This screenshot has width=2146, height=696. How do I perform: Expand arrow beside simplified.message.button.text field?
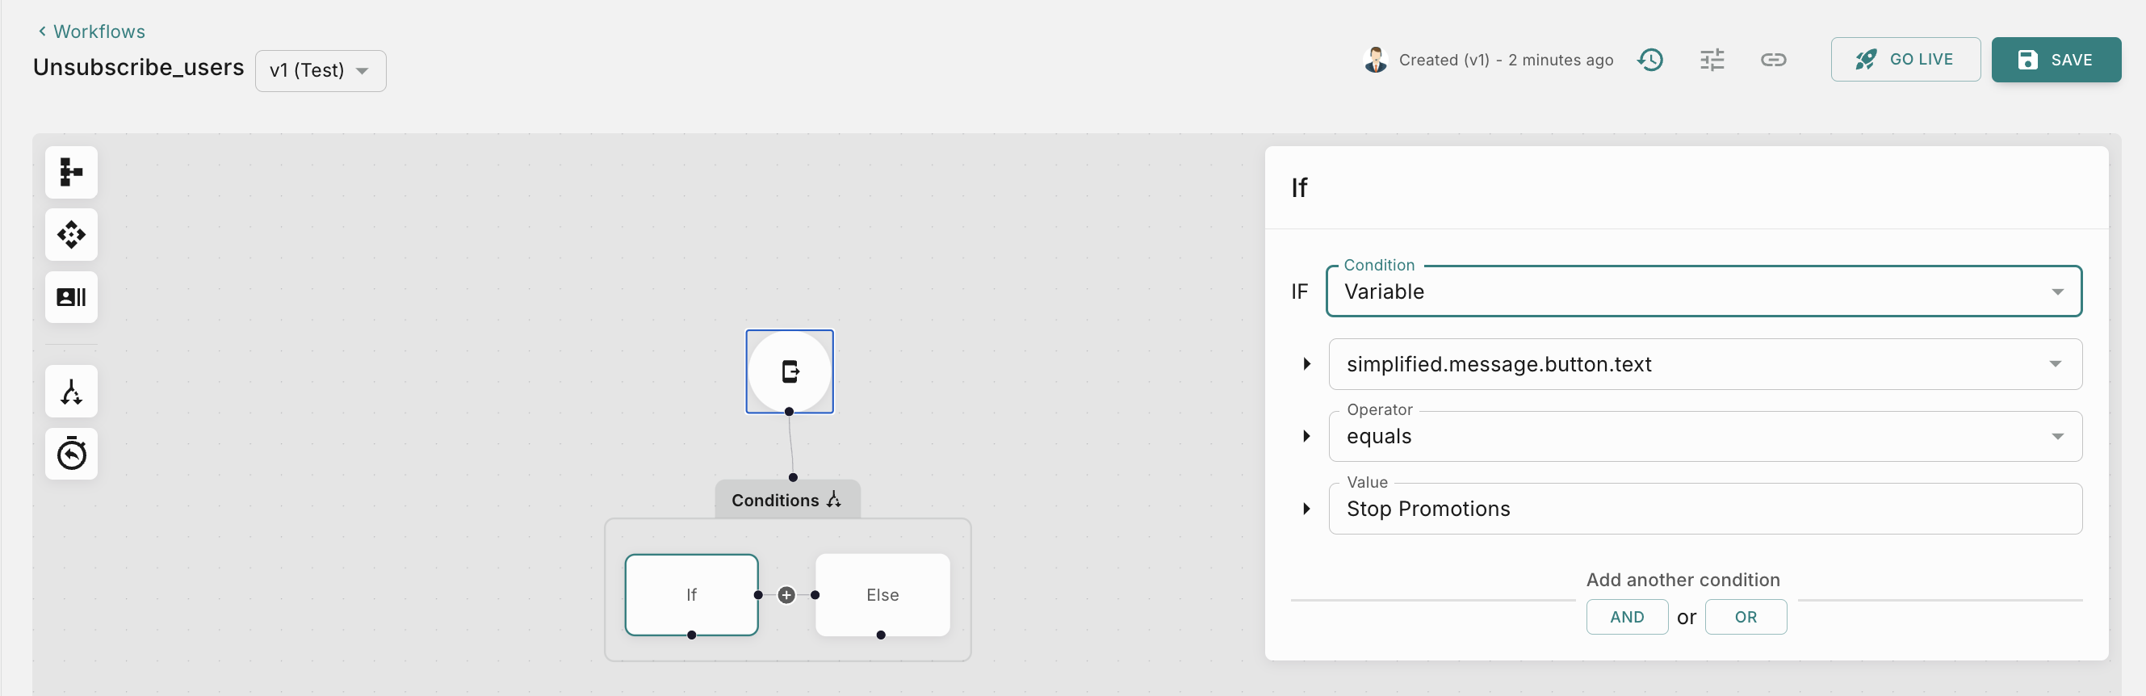[x=1306, y=364]
